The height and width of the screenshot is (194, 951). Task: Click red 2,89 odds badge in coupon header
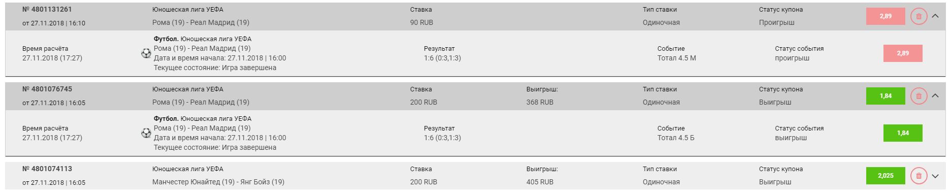[x=886, y=16]
